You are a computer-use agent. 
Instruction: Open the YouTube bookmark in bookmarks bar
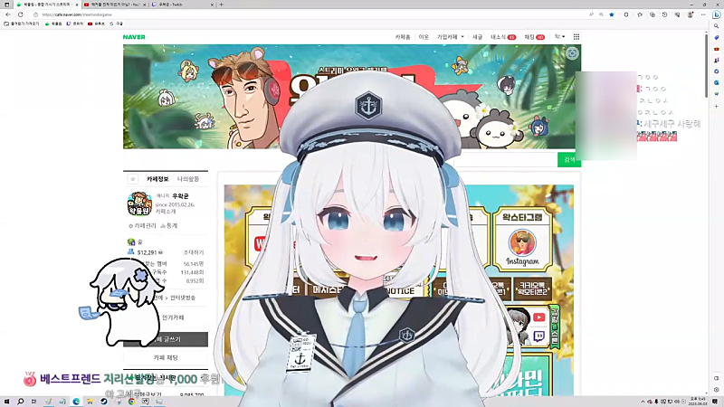(x=96, y=24)
